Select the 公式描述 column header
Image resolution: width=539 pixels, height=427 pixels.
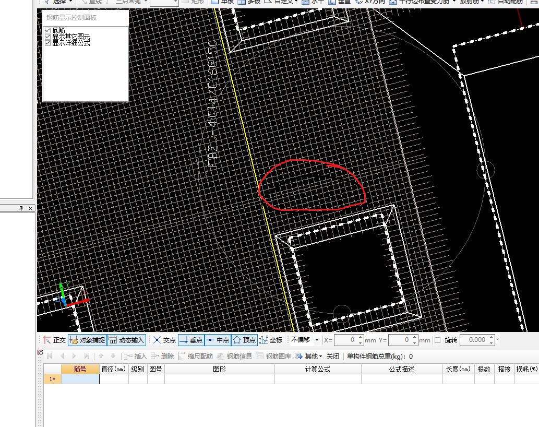(401, 369)
